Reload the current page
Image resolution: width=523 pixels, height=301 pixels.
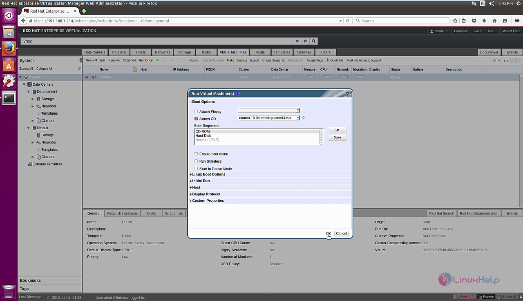coord(348,21)
